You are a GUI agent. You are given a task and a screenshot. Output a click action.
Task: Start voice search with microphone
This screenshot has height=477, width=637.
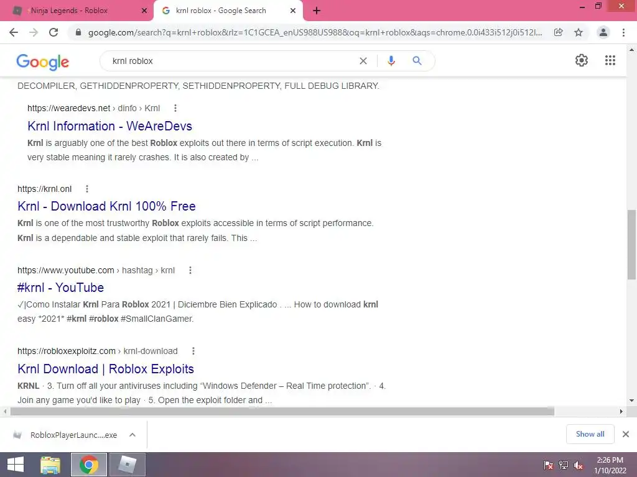(x=391, y=61)
